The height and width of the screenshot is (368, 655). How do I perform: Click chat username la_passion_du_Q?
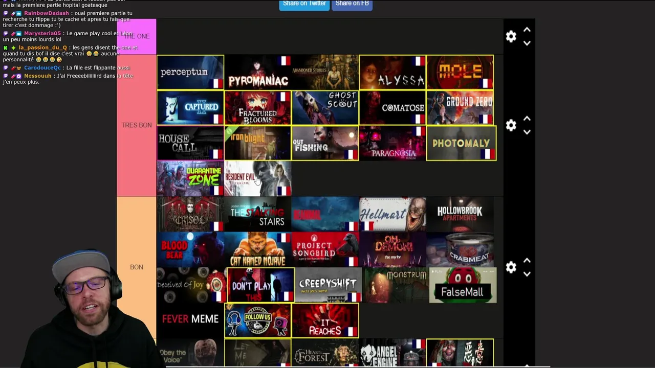point(43,48)
